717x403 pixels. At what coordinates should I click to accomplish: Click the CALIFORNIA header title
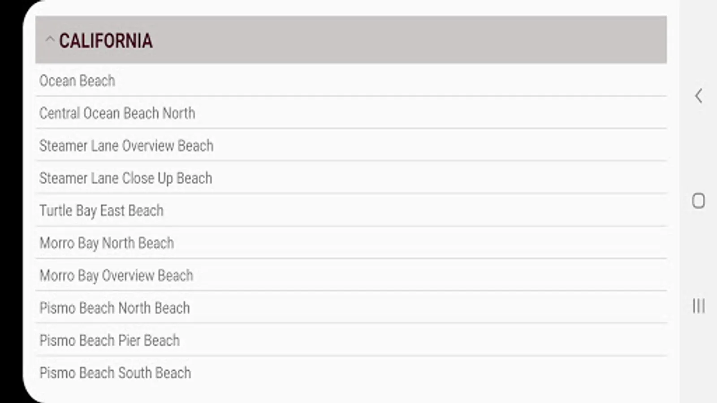tap(106, 41)
